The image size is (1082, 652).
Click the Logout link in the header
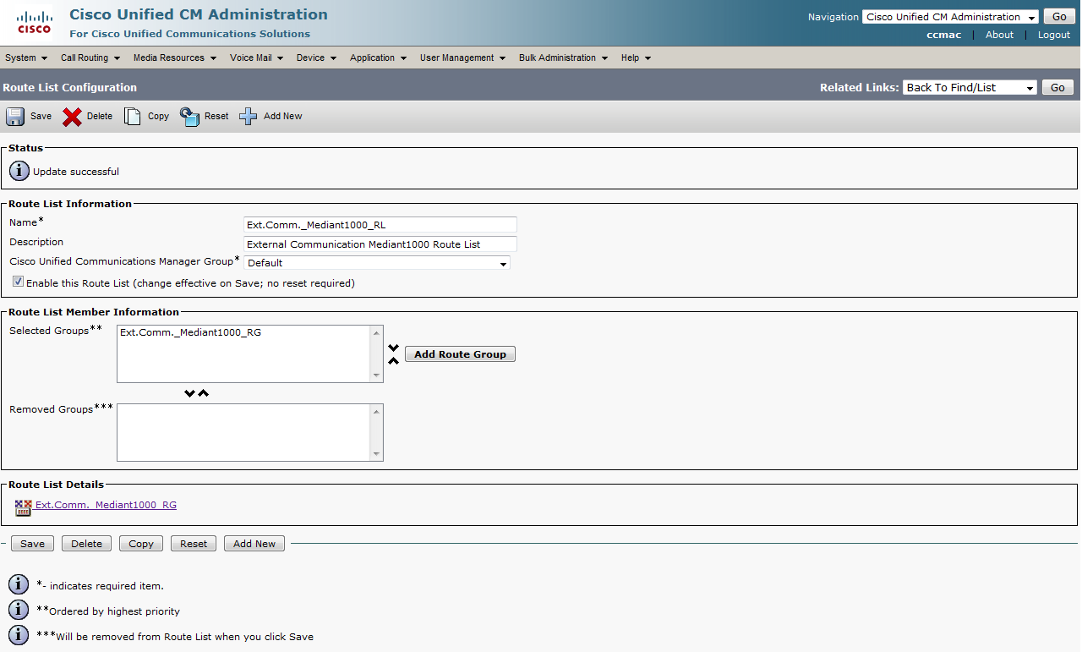(x=1053, y=35)
